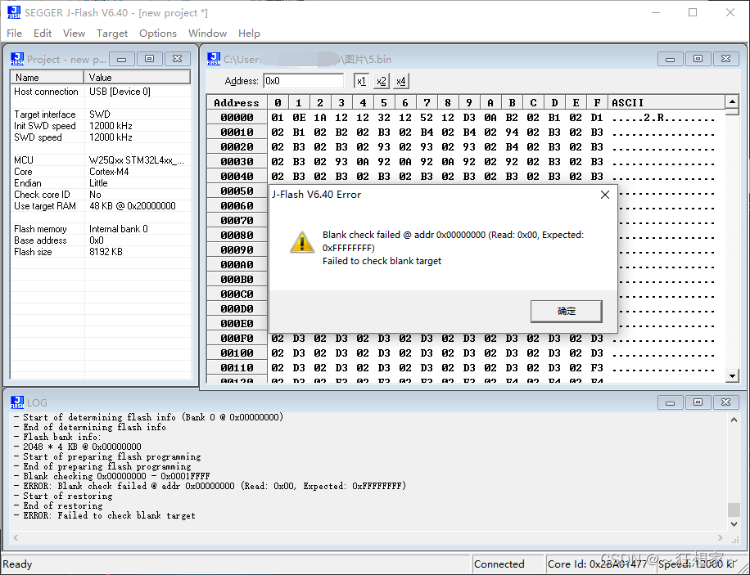Image resolution: width=750 pixels, height=575 pixels.
Task: Click hex address row 00000
Action: pos(237,118)
